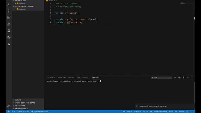Select the 1: bash terminal dropdown
Image resolution: width=201 pixels, height=113 pixels.
click(x=161, y=78)
